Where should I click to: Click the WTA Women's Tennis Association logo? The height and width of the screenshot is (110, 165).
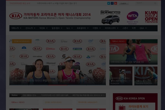point(133,18)
